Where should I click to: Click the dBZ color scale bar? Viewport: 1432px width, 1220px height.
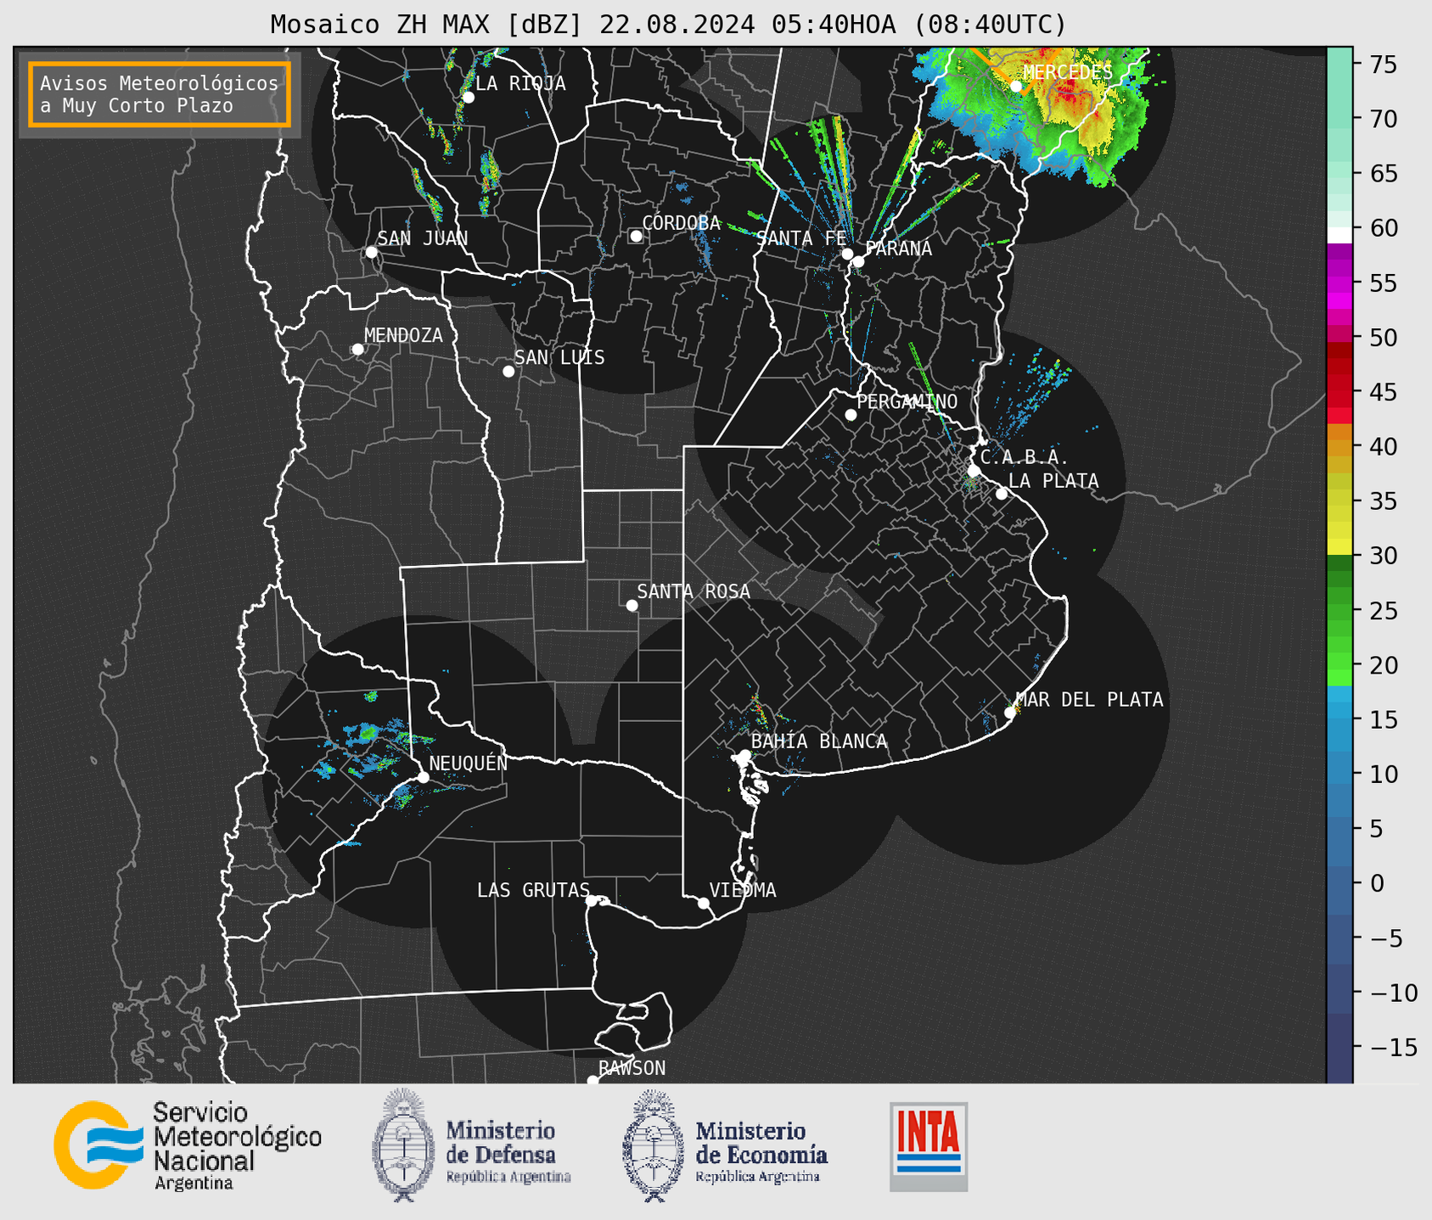click(1339, 565)
